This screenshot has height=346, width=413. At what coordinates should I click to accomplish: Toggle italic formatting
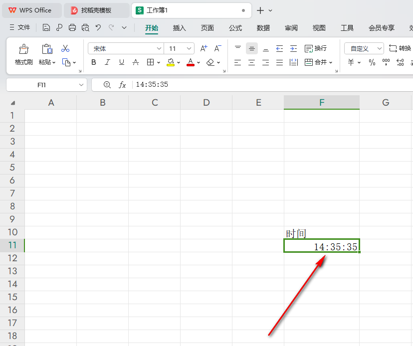coord(107,62)
